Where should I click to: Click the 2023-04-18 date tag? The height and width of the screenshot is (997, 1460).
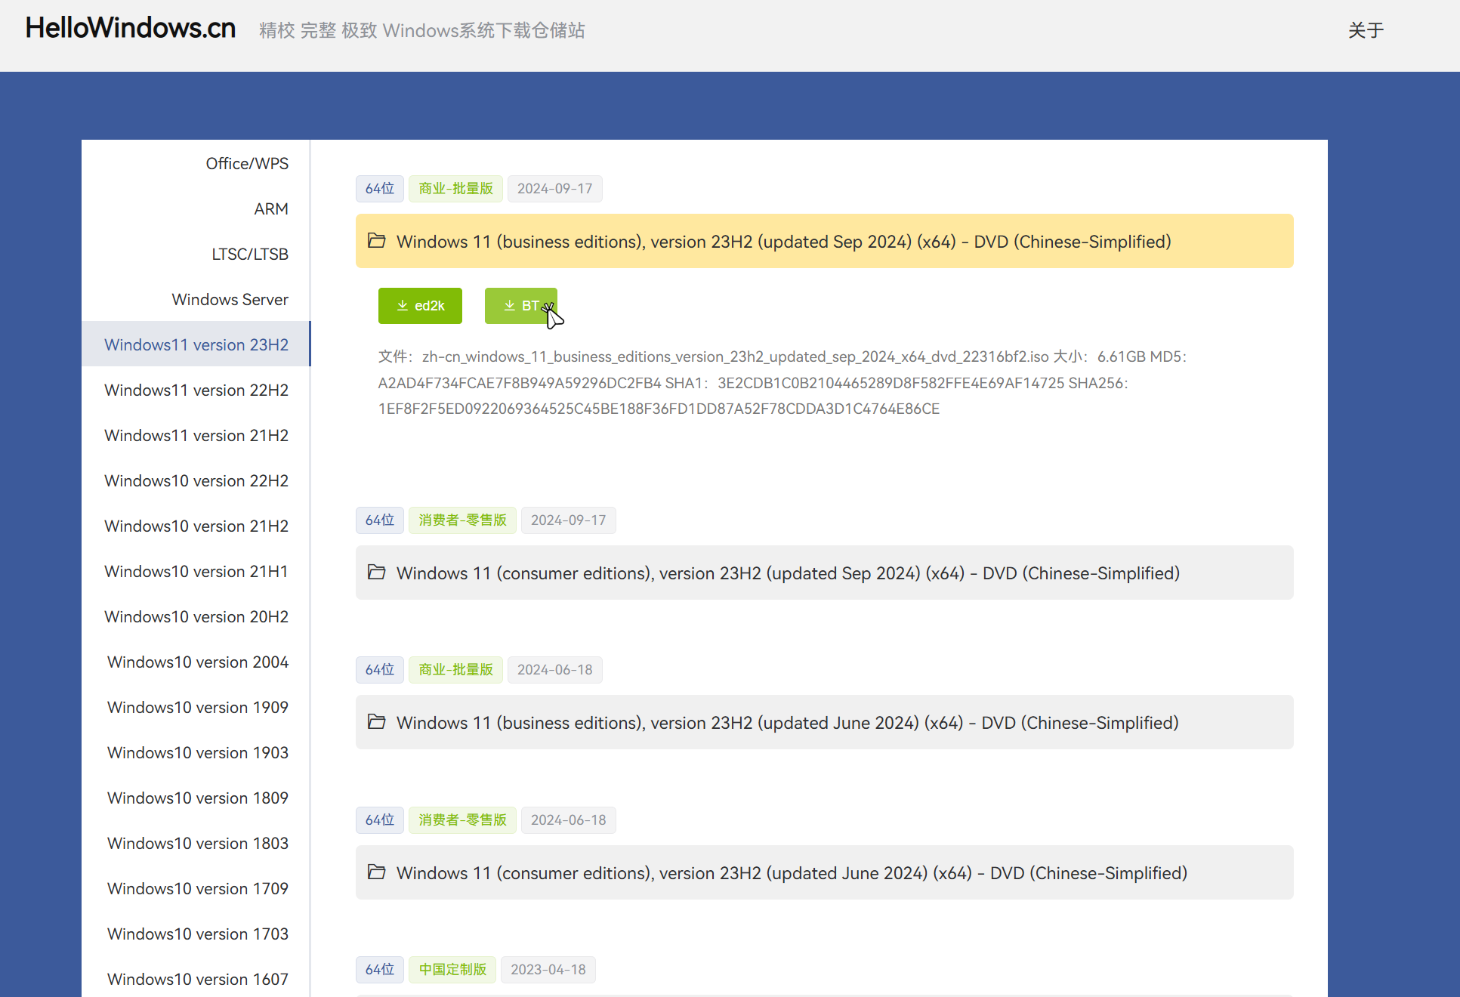pos(548,969)
